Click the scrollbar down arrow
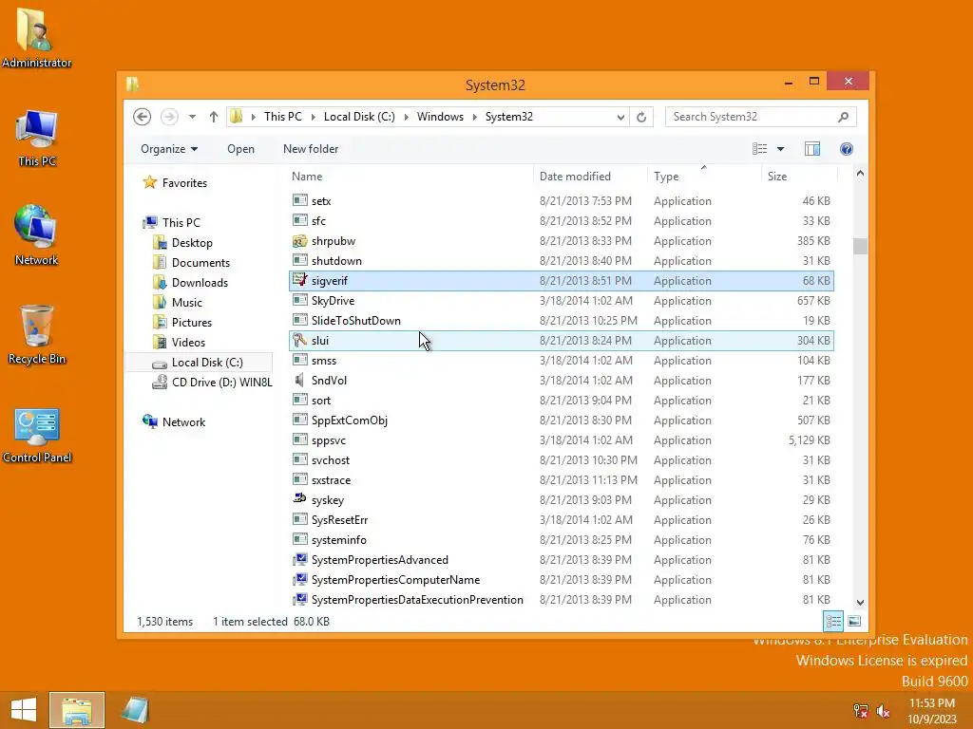 click(x=860, y=603)
